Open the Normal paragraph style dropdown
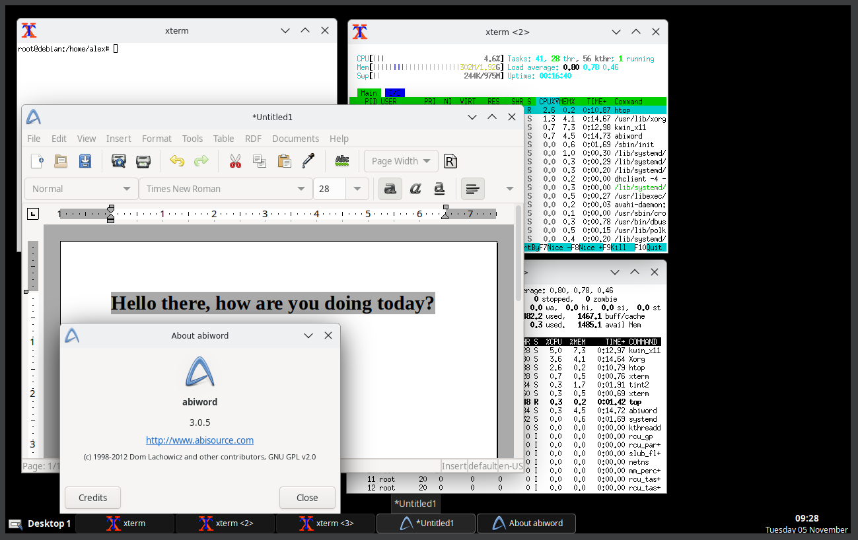 tap(127, 189)
